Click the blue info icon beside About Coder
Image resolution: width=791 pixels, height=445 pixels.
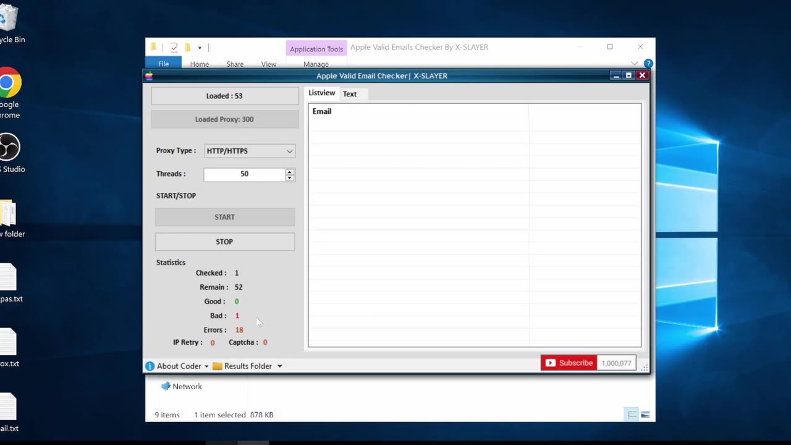click(x=150, y=366)
